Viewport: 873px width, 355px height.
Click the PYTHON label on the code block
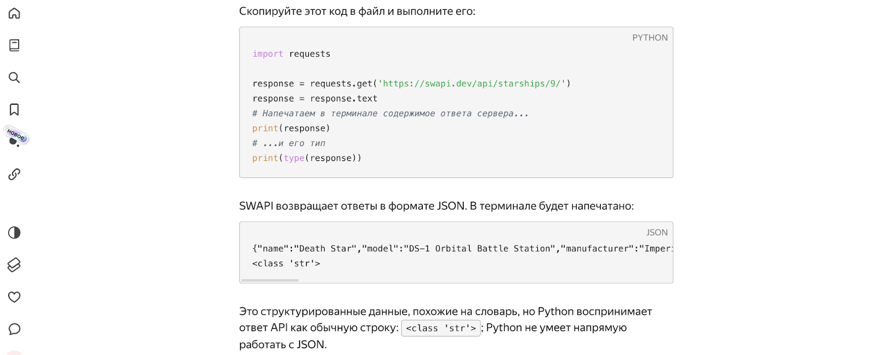pyautogui.click(x=649, y=38)
